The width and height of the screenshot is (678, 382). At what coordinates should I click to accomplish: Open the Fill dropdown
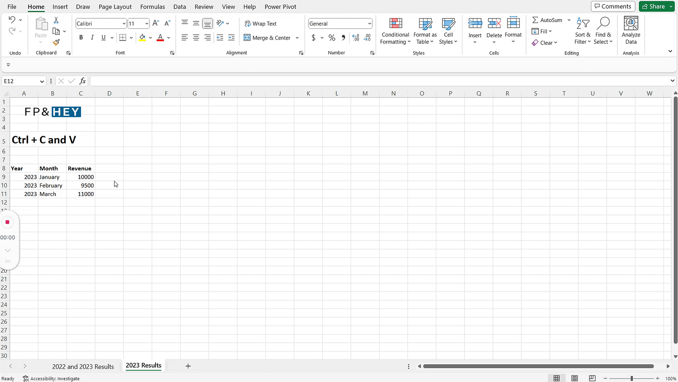coord(542,31)
